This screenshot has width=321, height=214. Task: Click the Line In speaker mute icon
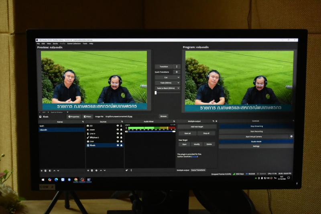126,131
